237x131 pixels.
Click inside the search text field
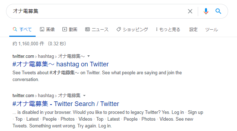coord(97,11)
